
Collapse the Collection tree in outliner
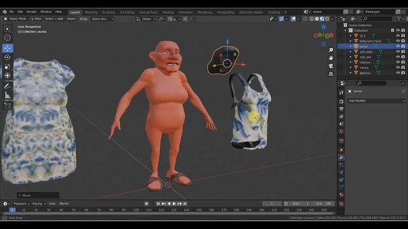click(346, 31)
